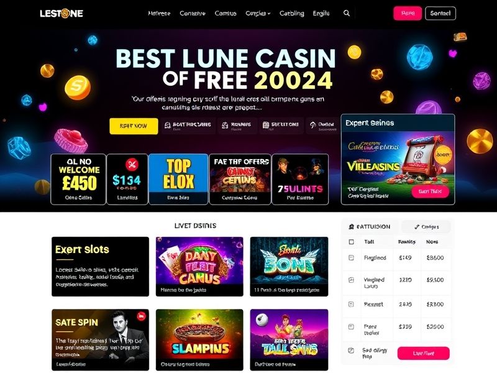Click the pencil icon in the right tab
This screenshot has width=497, height=373.
tap(417, 227)
